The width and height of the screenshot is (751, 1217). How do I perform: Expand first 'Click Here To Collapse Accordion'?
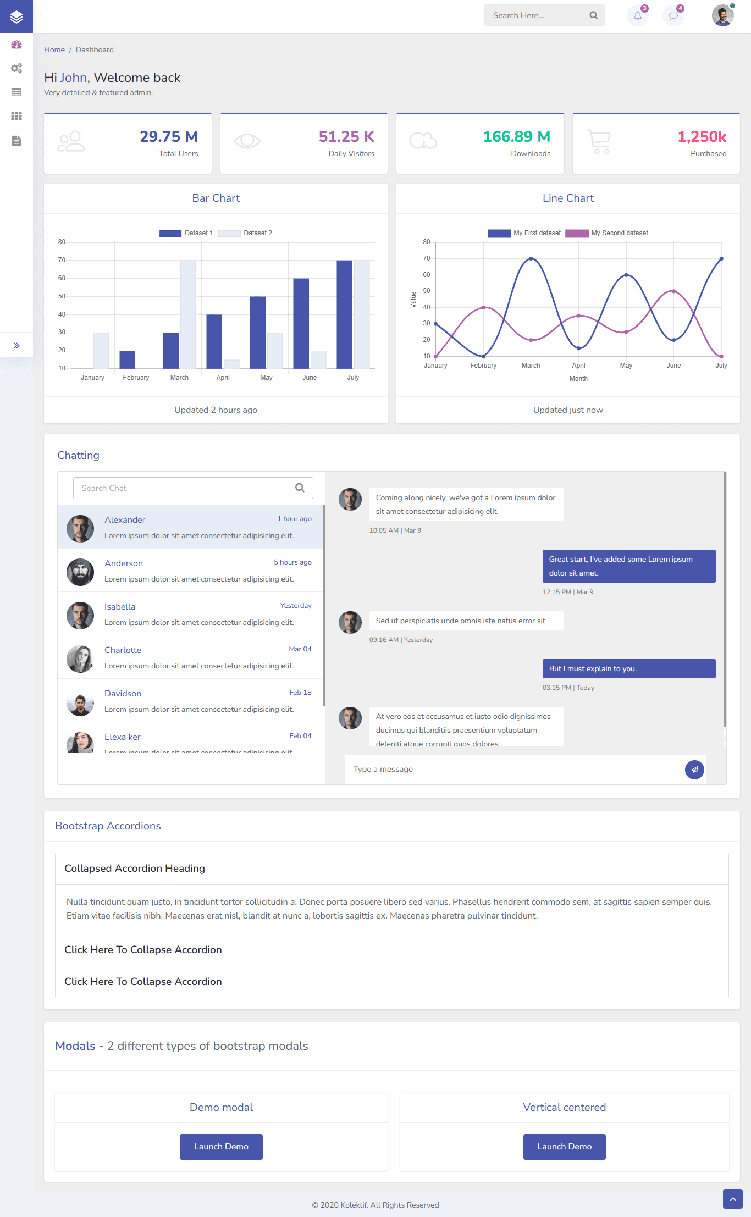click(x=392, y=950)
